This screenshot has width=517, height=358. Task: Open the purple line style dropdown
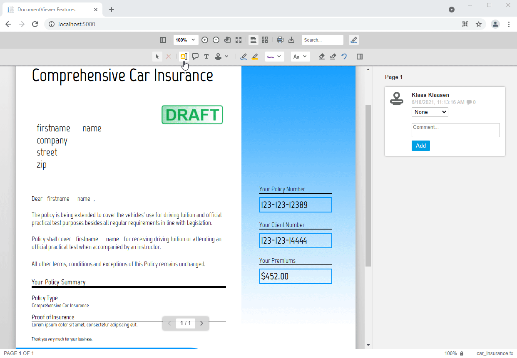pyautogui.click(x=274, y=57)
